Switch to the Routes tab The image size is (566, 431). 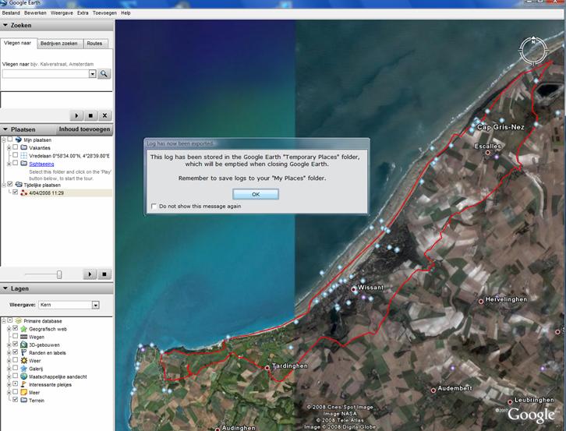click(x=94, y=44)
